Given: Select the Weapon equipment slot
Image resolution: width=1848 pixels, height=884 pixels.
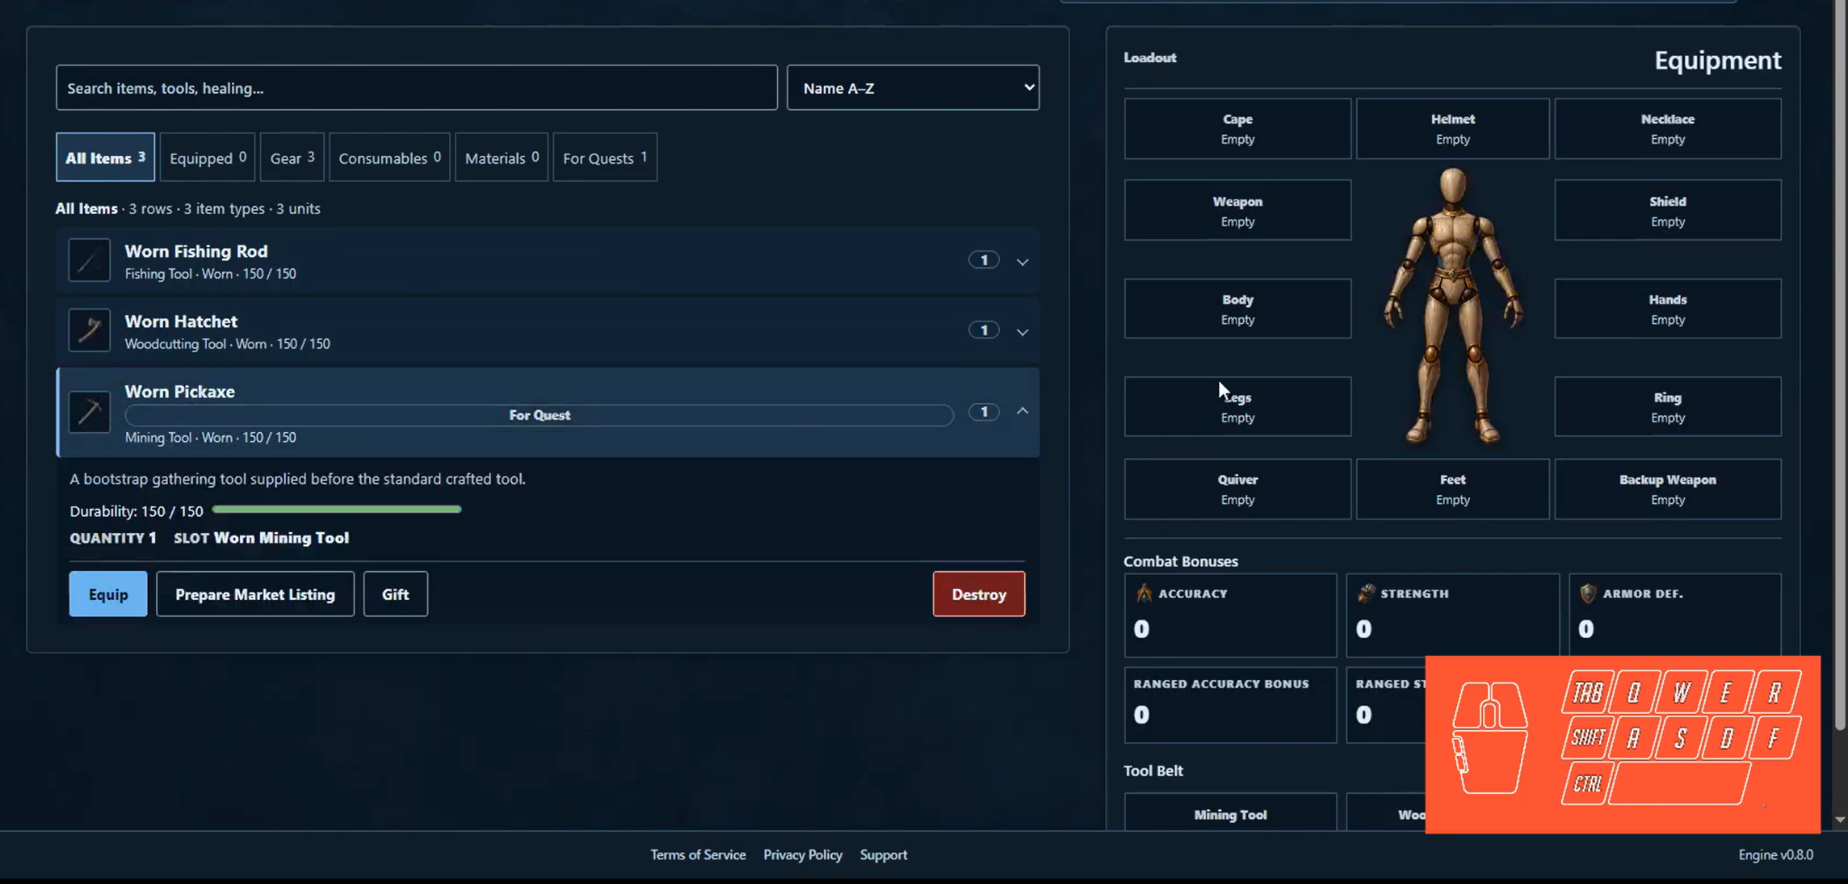Looking at the screenshot, I should tap(1238, 210).
